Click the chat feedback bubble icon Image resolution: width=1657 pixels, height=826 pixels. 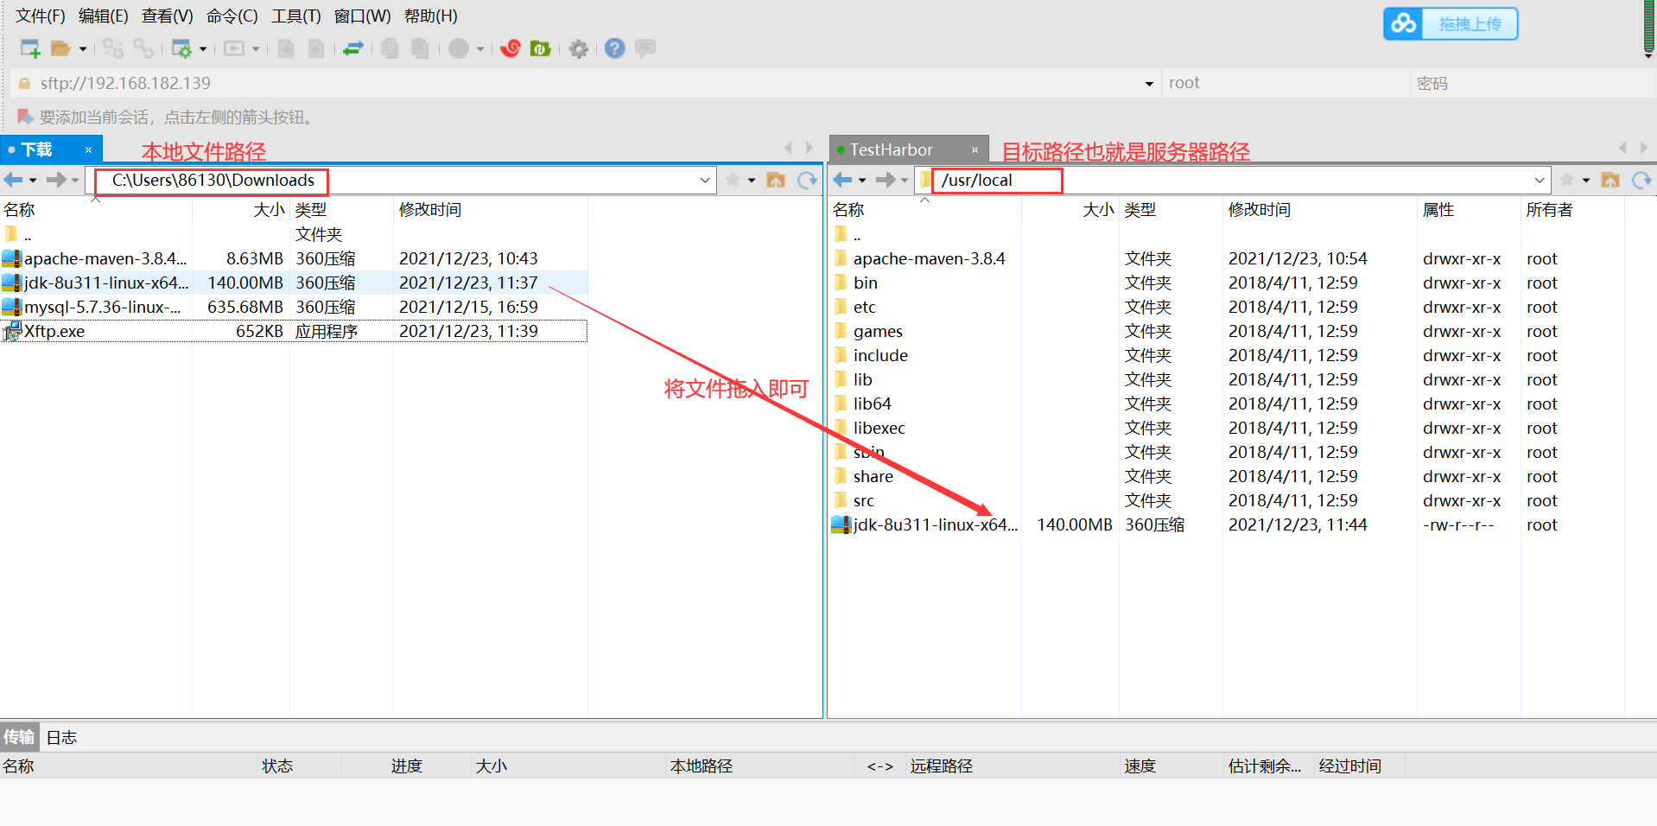pyautogui.click(x=644, y=48)
